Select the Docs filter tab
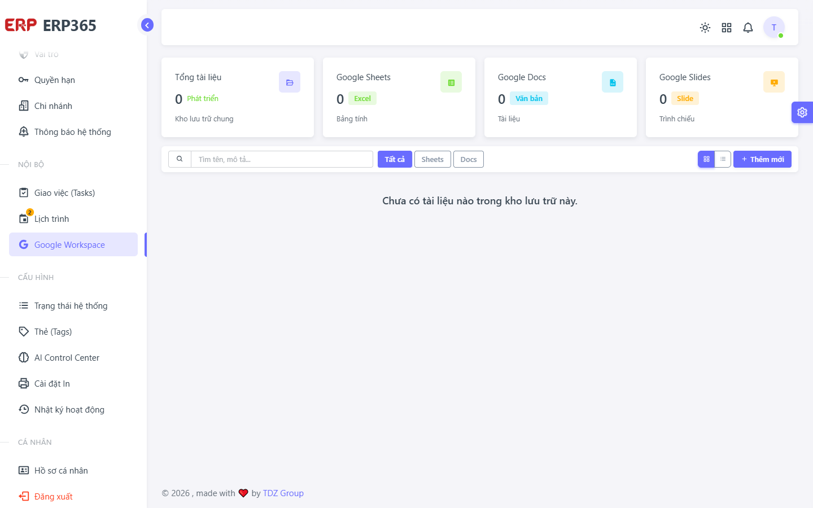Image resolution: width=813 pixels, height=508 pixels. [x=469, y=159]
